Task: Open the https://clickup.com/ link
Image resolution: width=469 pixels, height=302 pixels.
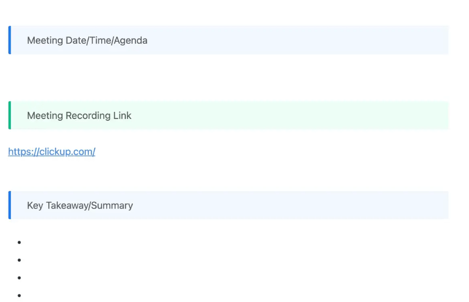Action: click(x=52, y=152)
